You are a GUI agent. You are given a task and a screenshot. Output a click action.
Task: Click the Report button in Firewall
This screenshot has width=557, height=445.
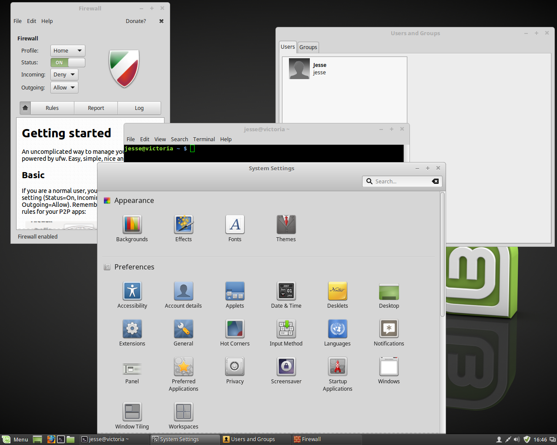[x=96, y=108]
